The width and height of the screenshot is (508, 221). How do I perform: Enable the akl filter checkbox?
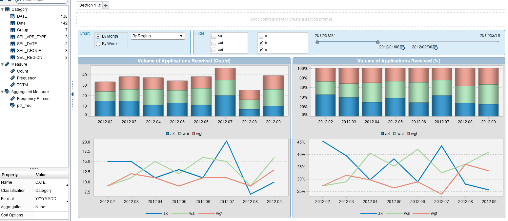pyautogui.click(x=214, y=36)
